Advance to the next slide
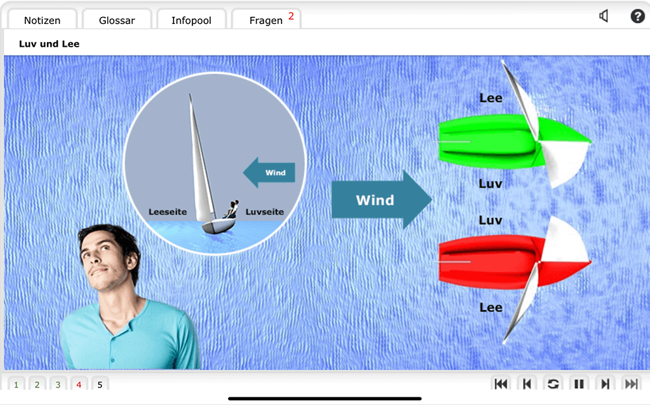Viewport: 650px width, 405px height. pos(605,384)
